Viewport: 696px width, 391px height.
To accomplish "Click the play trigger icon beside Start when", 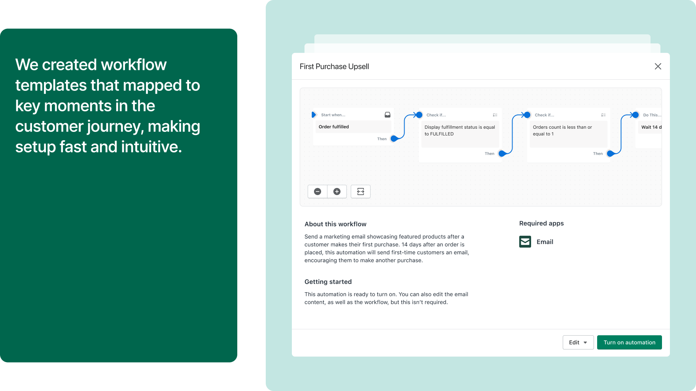I will pyautogui.click(x=314, y=115).
